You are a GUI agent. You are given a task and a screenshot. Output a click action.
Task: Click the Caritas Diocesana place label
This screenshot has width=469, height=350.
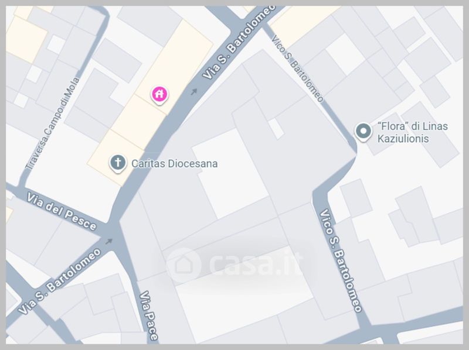pos(174,164)
